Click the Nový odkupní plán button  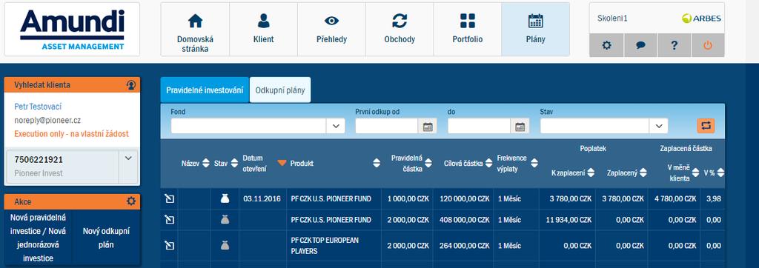(x=106, y=238)
